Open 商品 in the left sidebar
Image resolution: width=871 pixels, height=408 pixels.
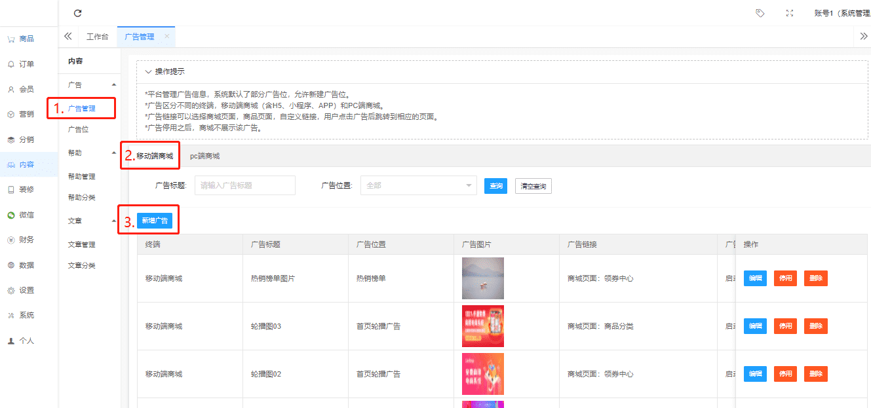pyautogui.click(x=26, y=39)
